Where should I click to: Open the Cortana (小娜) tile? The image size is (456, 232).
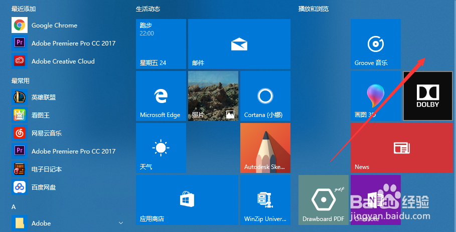click(x=265, y=96)
